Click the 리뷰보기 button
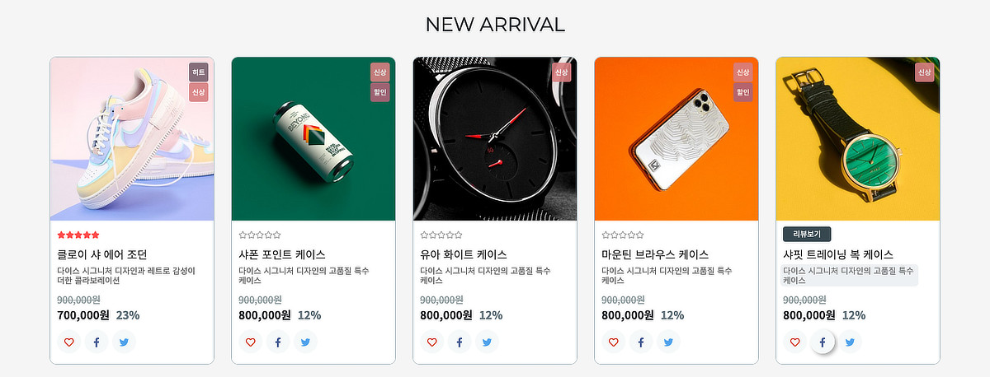This screenshot has width=990, height=377. [x=807, y=235]
